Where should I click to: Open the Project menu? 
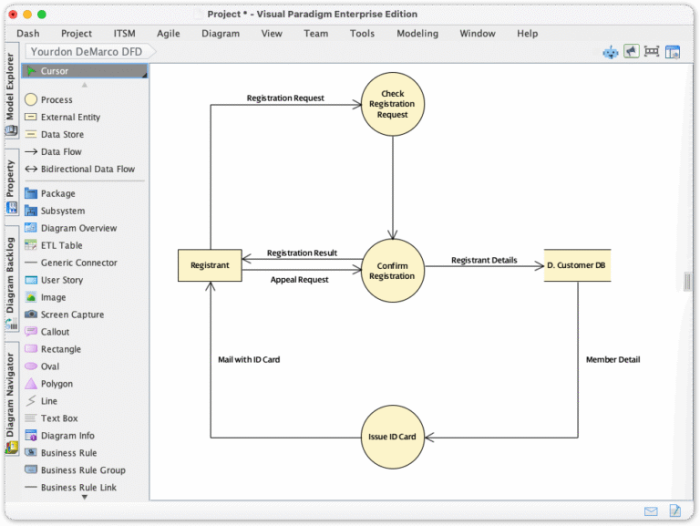click(x=77, y=34)
